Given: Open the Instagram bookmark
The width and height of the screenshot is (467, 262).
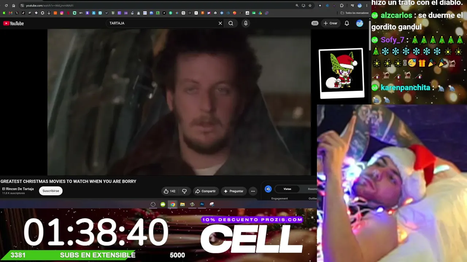Looking at the screenshot, I should (x=62, y=13).
